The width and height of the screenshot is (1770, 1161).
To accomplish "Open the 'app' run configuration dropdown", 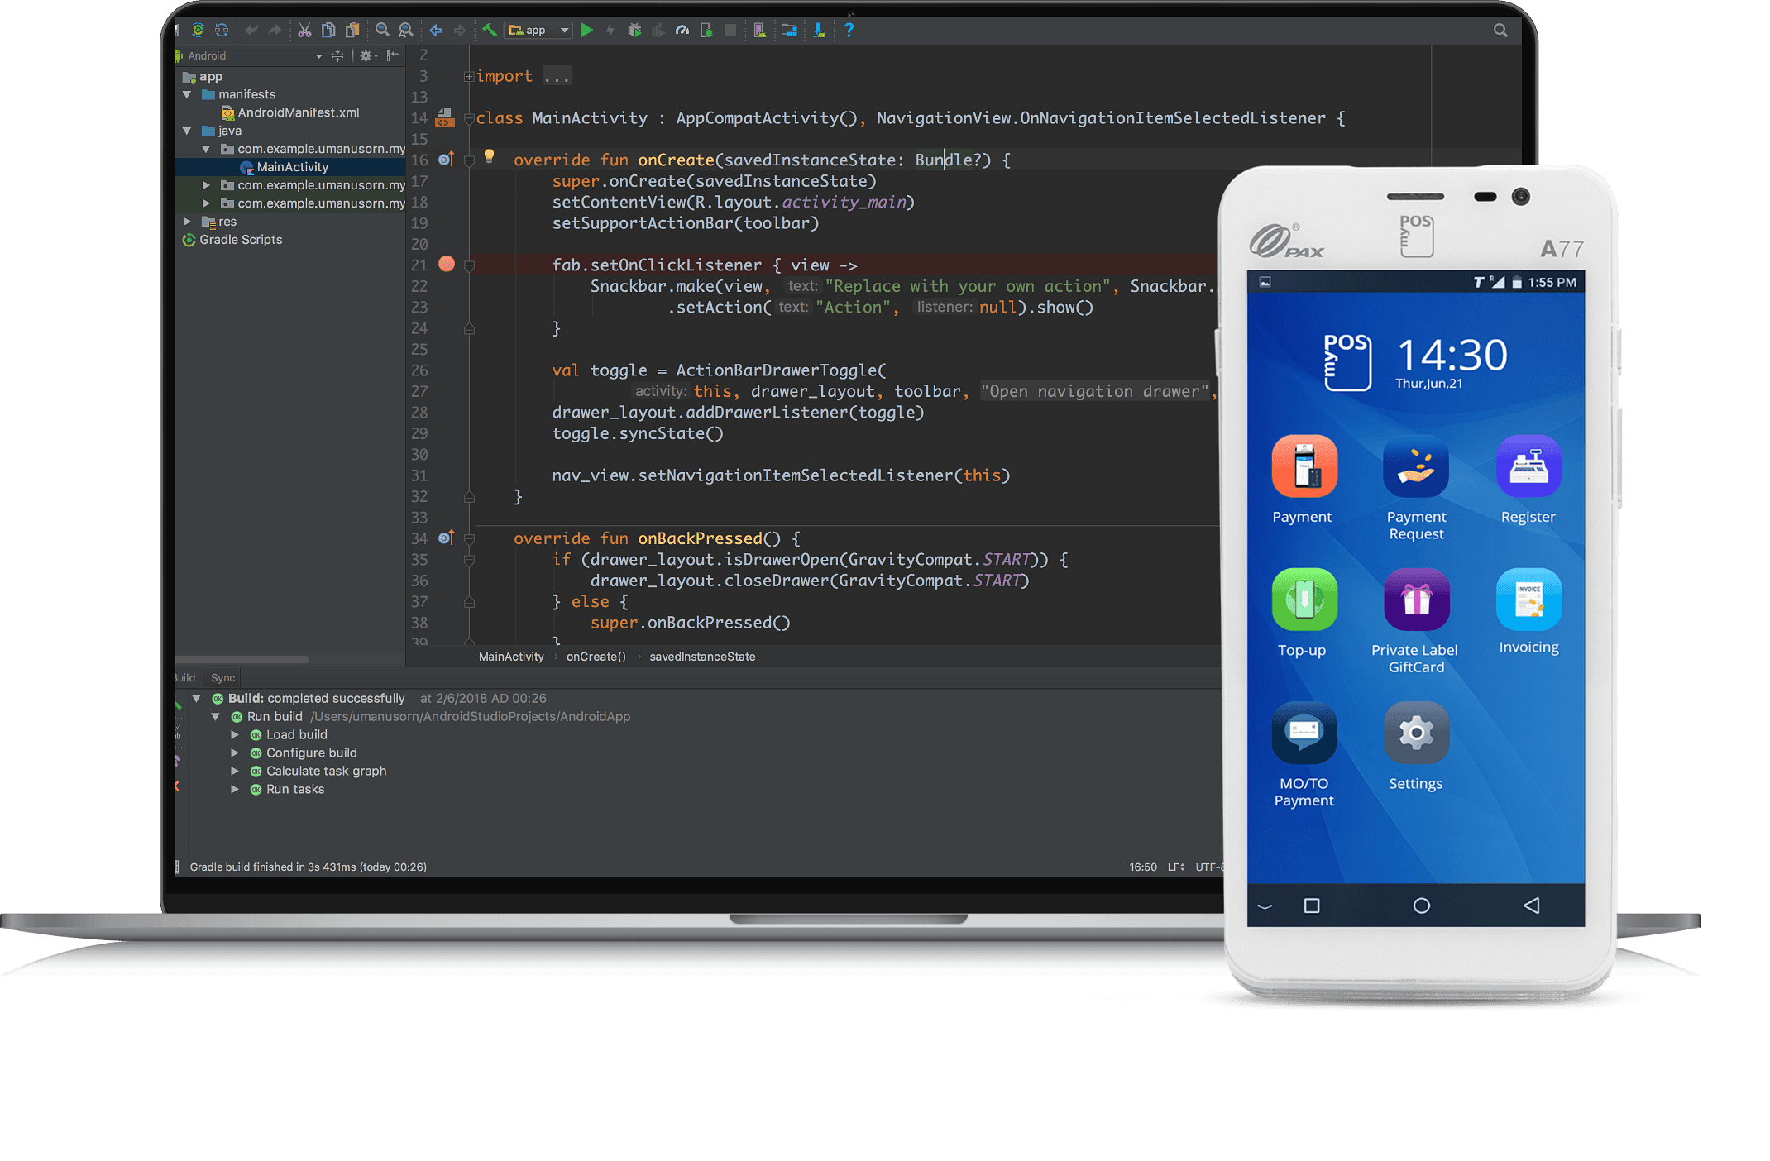I will 538,30.
